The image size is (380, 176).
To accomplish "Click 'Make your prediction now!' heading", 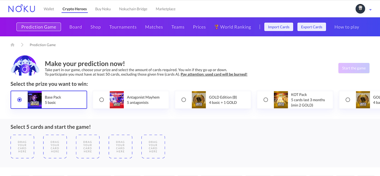I will click(x=85, y=63).
